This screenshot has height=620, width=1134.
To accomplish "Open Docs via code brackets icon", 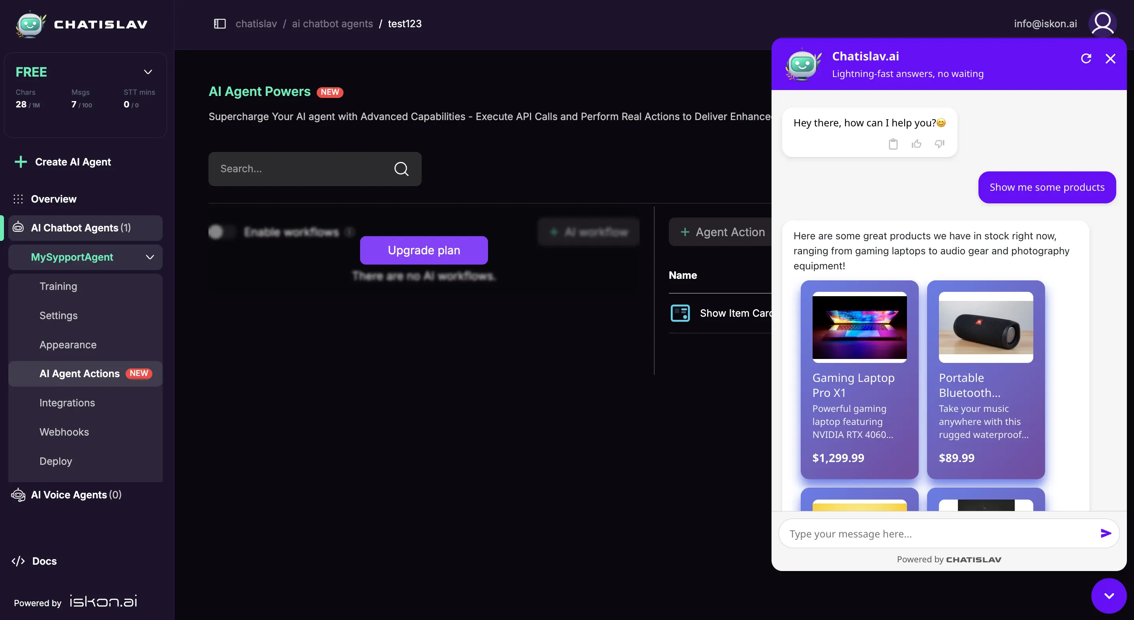I will [18, 561].
